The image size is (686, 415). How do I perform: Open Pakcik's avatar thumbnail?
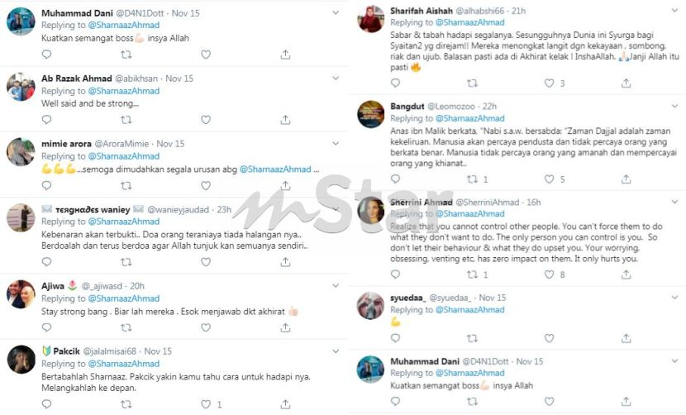click(21, 360)
